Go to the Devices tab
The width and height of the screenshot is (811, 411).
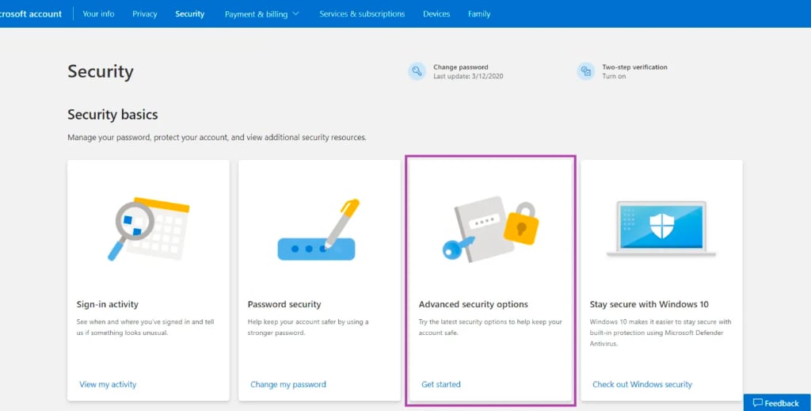click(436, 14)
